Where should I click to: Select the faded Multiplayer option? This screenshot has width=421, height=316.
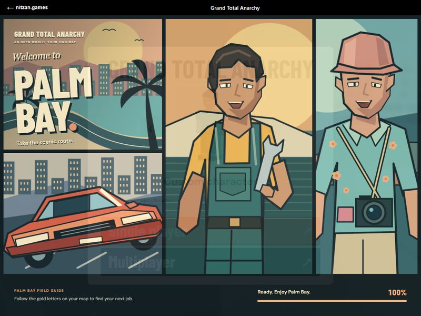click(210, 262)
